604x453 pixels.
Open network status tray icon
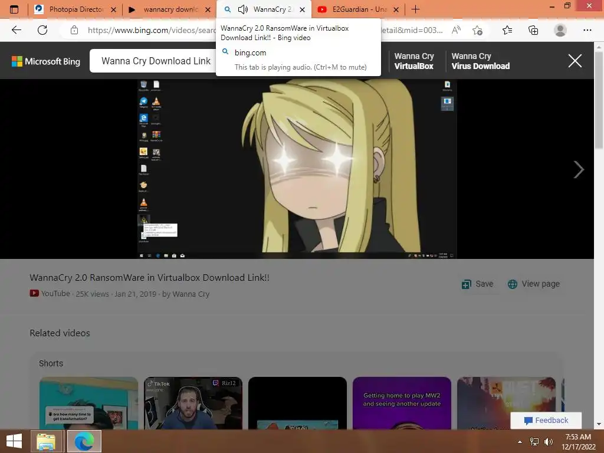coord(534,441)
